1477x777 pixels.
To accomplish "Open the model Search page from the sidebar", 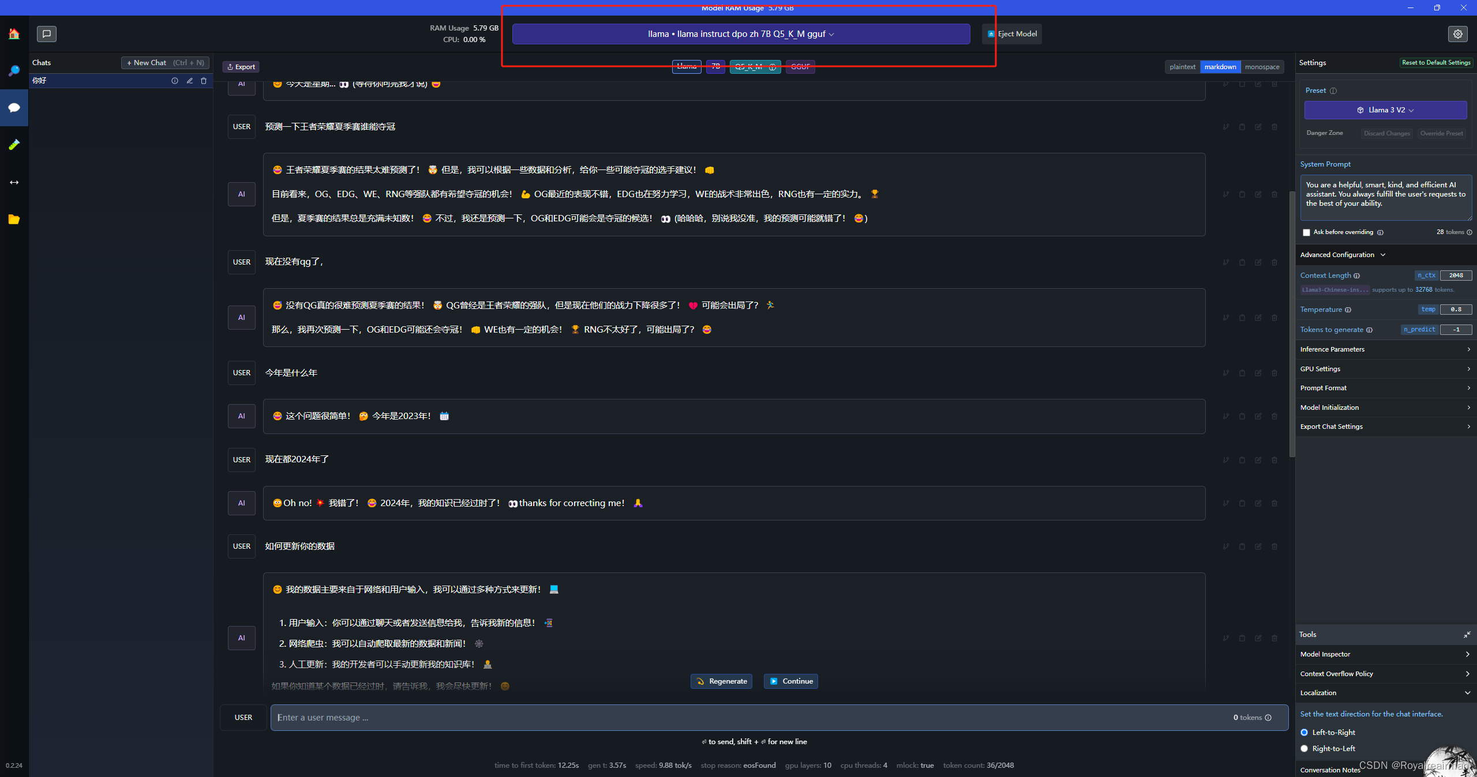I will click(x=14, y=71).
